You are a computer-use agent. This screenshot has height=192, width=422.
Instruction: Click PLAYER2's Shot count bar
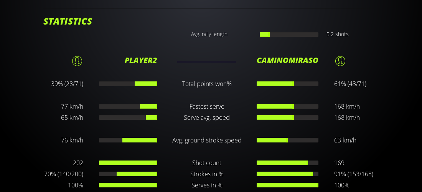pyautogui.click(x=128, y=163)
